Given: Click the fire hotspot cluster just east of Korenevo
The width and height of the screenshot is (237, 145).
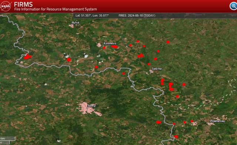Looking at the screenshot, I should 114,47.
